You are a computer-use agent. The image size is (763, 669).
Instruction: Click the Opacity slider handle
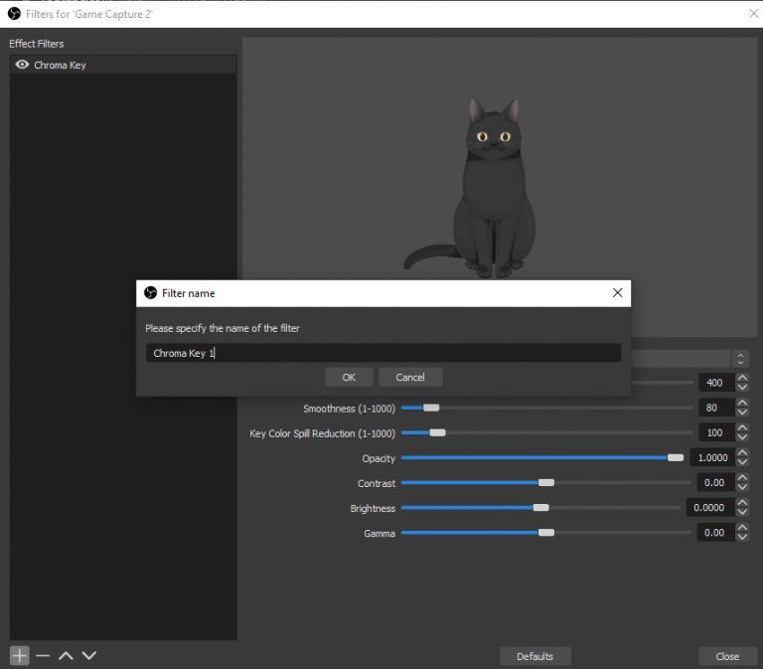(676, 457)
